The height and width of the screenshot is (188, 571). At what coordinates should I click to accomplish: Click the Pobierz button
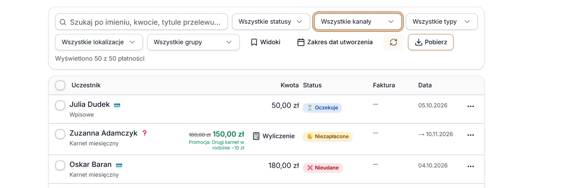431,42
